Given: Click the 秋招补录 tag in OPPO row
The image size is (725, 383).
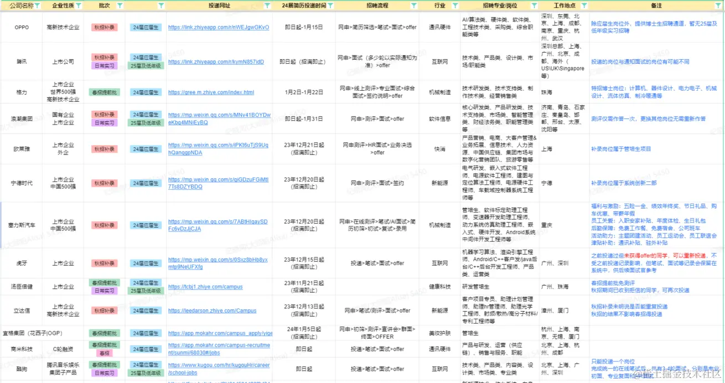Looking at the screenshot, I should pos(105,26).
